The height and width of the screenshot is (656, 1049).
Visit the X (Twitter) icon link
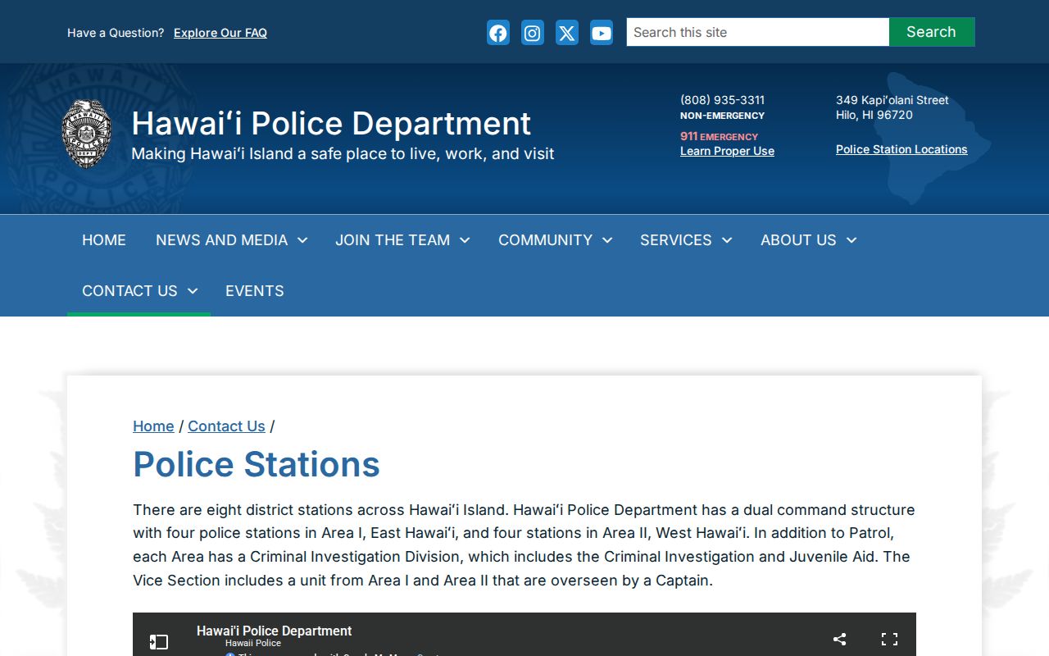pos(567,33)
